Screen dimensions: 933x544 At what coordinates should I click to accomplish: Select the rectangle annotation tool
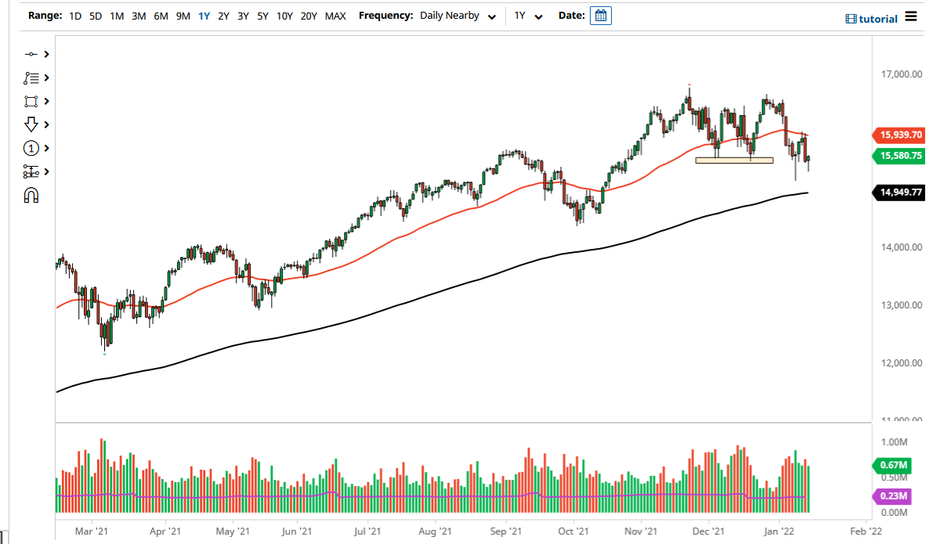31,101
